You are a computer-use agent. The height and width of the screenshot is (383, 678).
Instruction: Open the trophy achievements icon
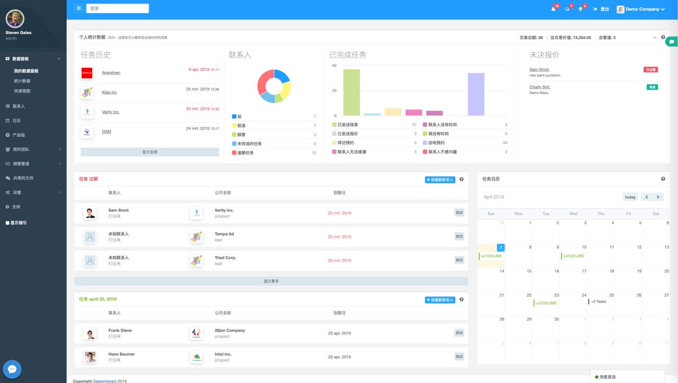580,9
